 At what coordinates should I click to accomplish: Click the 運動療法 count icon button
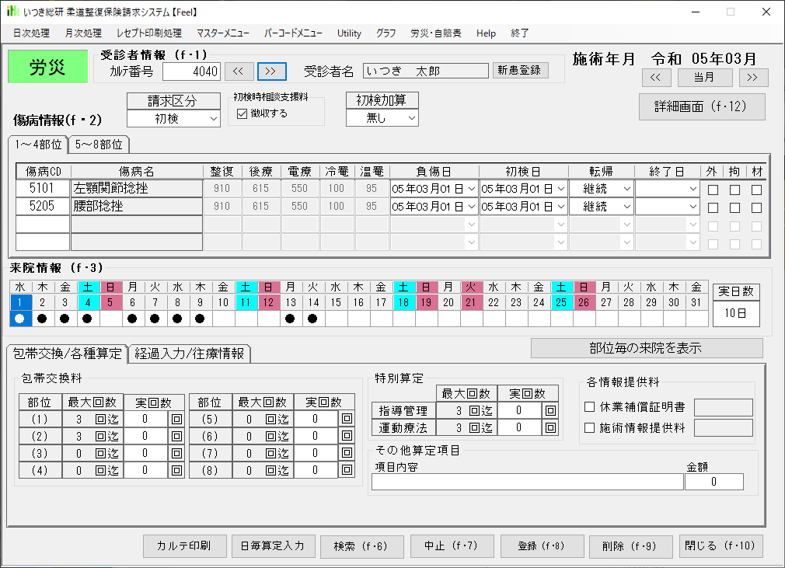pyautogui.click(x=550, y=427)
